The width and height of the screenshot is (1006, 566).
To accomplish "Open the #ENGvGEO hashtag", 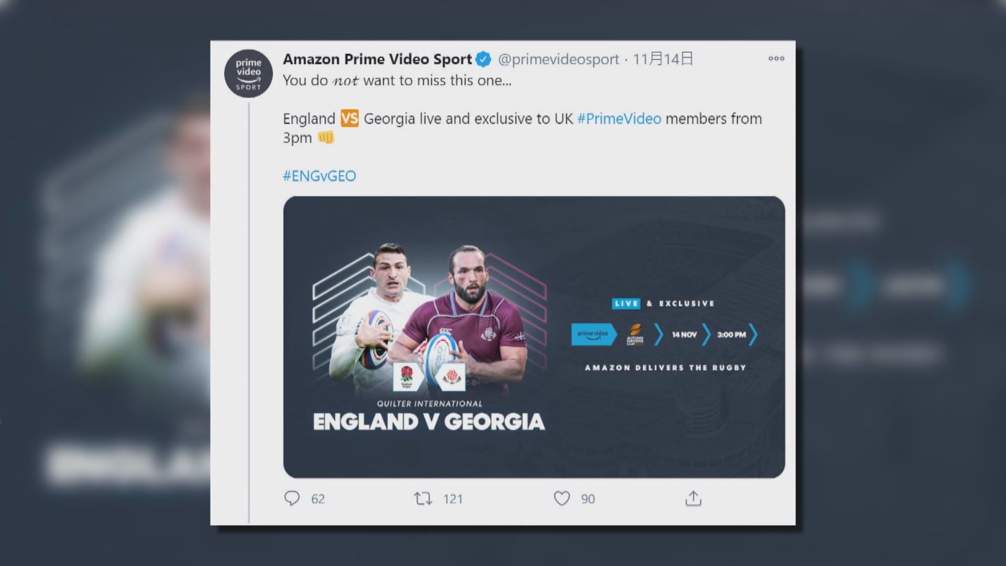I will [319, 176].
